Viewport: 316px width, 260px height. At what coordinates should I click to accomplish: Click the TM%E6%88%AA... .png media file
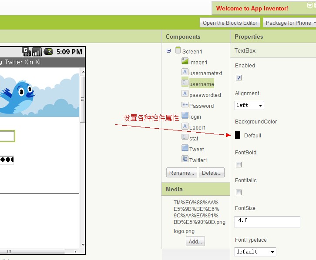coord(199,212)
